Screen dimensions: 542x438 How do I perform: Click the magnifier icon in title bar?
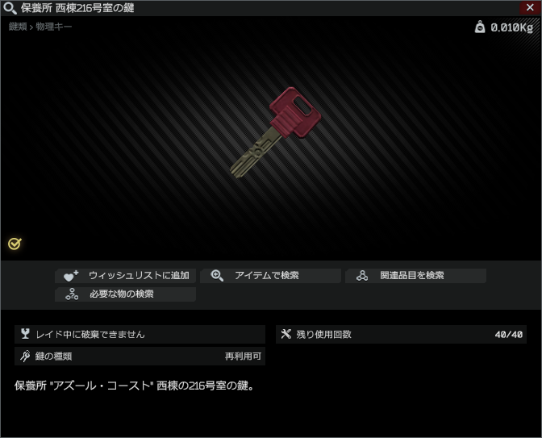point(10,8)
